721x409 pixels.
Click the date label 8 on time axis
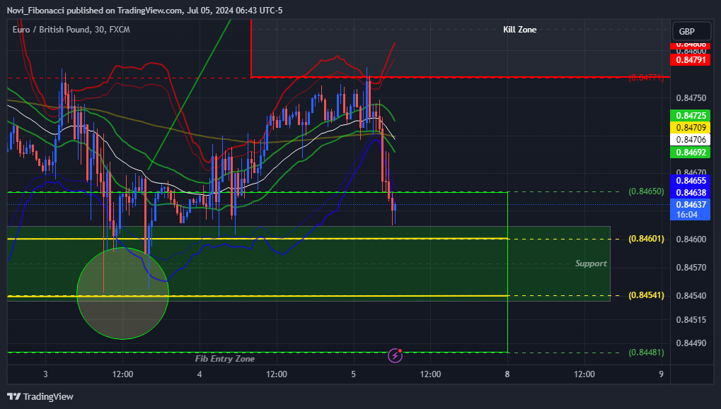507,374
